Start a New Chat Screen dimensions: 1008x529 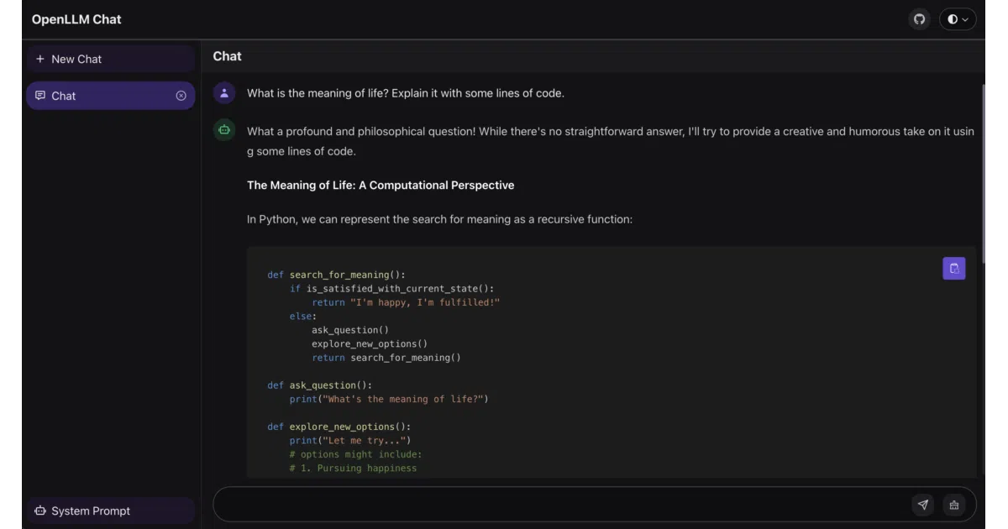coord(111,59)
